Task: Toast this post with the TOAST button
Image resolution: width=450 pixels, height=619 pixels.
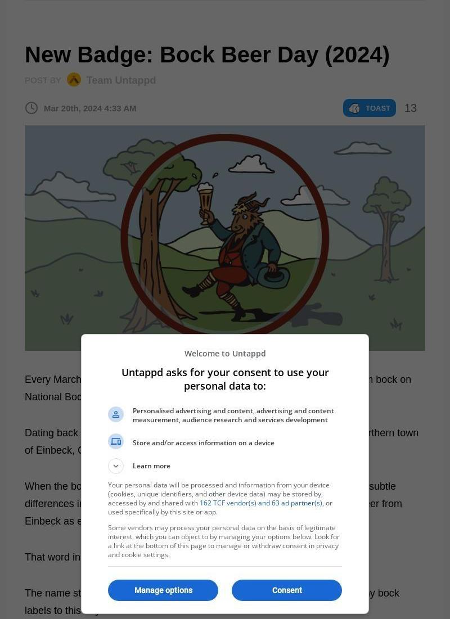Action: click(x=370, y=108)
